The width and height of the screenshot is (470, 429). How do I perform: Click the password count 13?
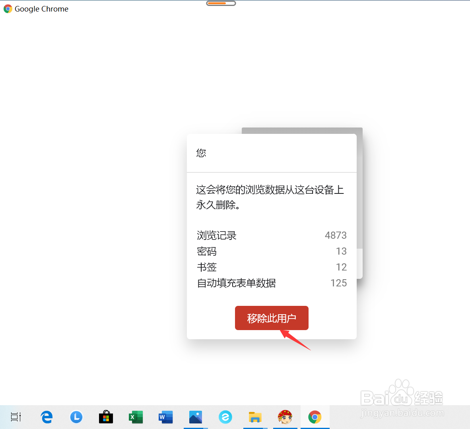(x=342, y=251)
